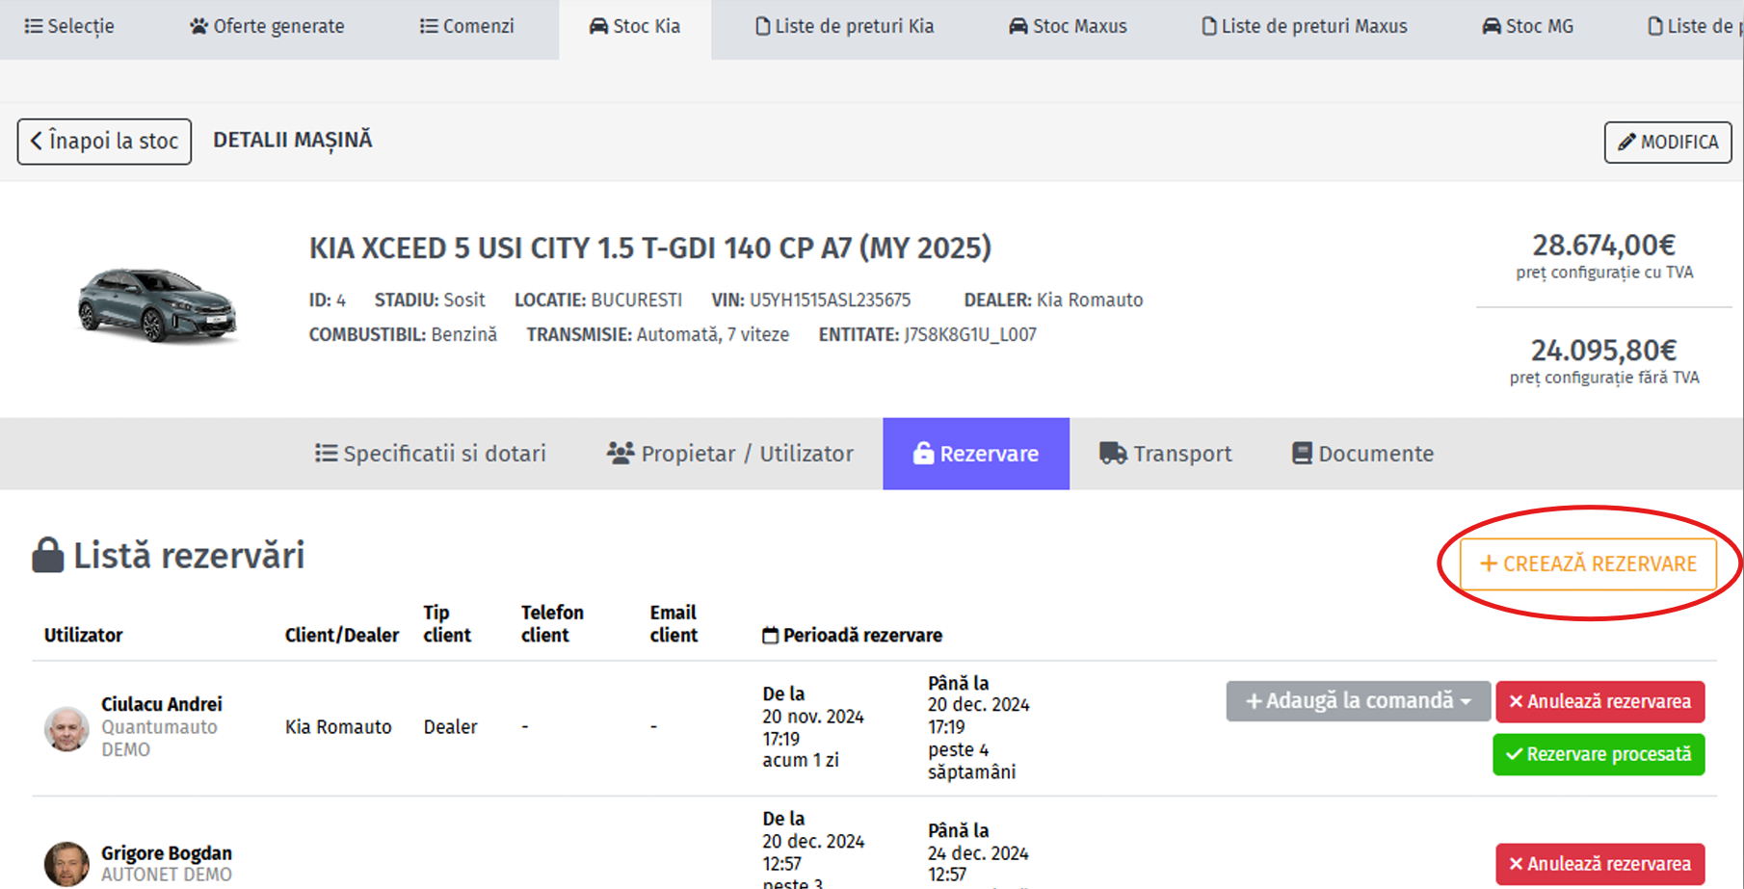1744x889 pixels.
Task: Click the MODIFICA edit button
Action: [1668, 143]
